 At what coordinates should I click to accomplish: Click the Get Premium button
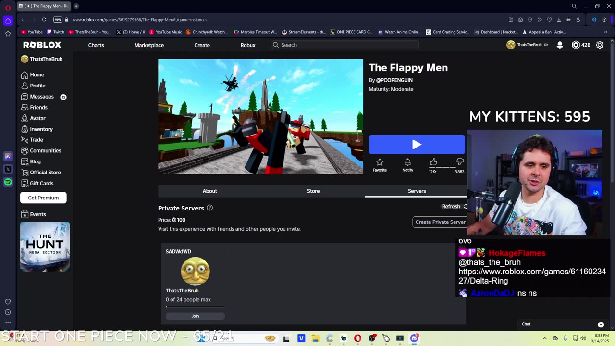click(x=43, y=198)
